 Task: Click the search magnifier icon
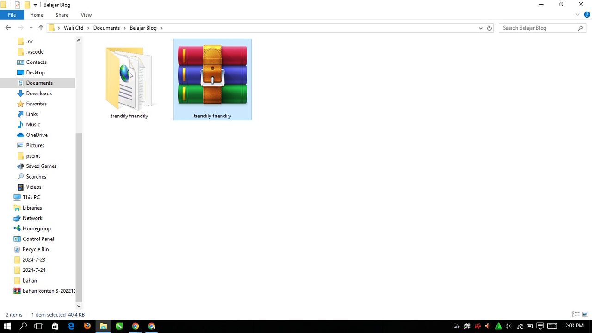pos(580,28)
